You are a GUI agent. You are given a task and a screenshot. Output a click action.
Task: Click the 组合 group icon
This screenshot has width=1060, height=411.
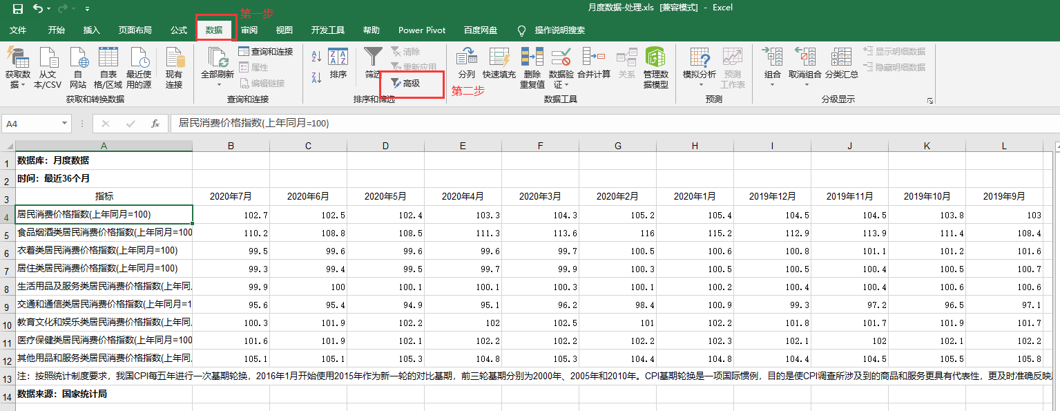tap(773, 58)
